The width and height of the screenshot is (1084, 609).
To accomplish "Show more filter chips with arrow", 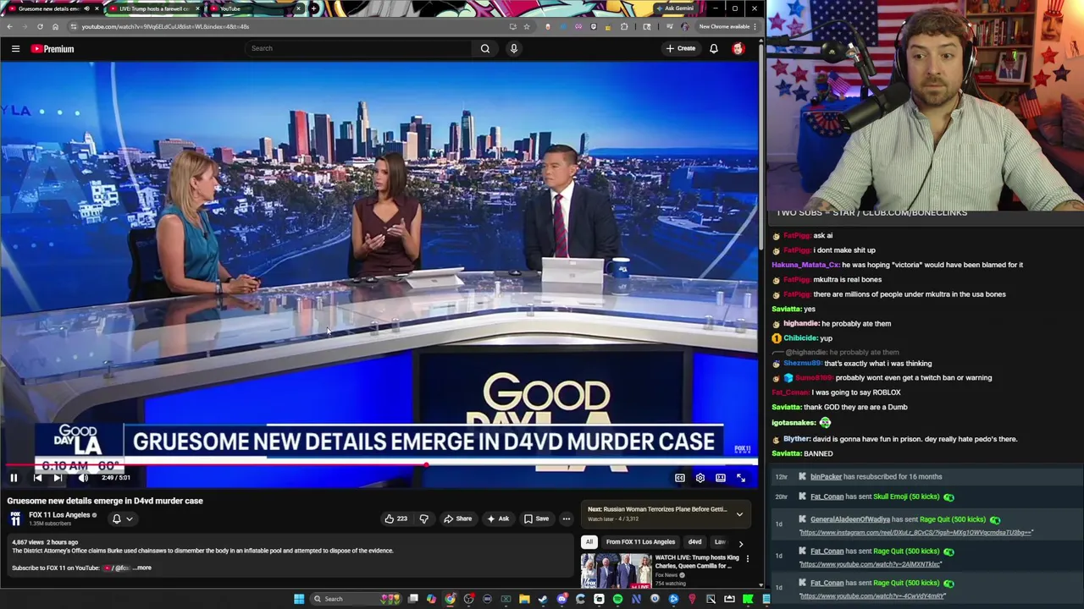I will click(x=741, y=543).
